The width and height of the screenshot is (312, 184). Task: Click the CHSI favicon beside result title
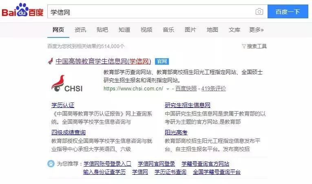point(51,61)
